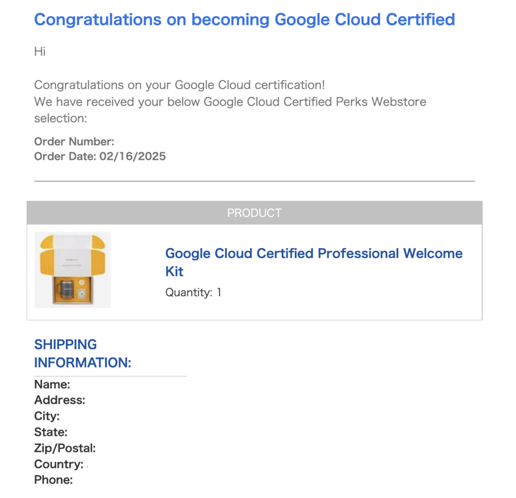516x498 pixels.
Task: Click the Order Number label
Action: (x=75, y=141)
